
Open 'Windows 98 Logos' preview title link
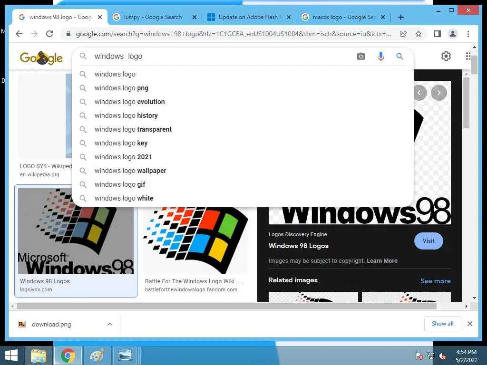[299, 246]
